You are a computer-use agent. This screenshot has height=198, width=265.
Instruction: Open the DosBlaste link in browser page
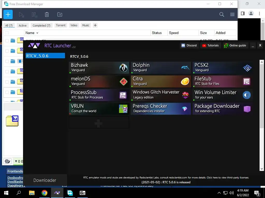pos(15,181)
